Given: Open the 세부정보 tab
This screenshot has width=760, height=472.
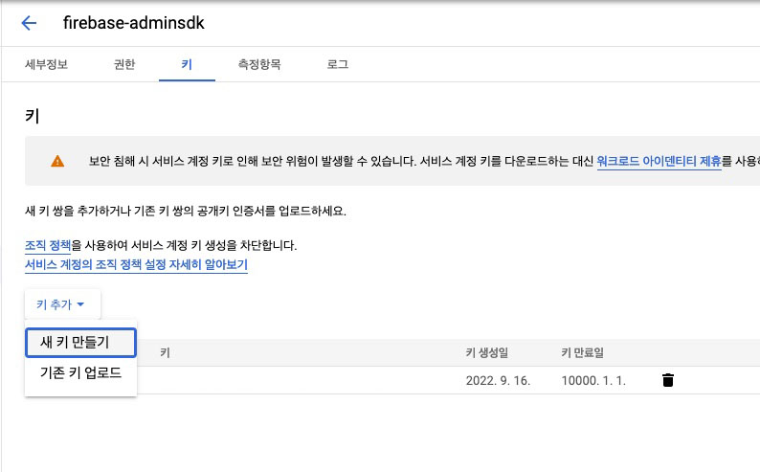Looking at the screenshot, I should tap(46, 64).
